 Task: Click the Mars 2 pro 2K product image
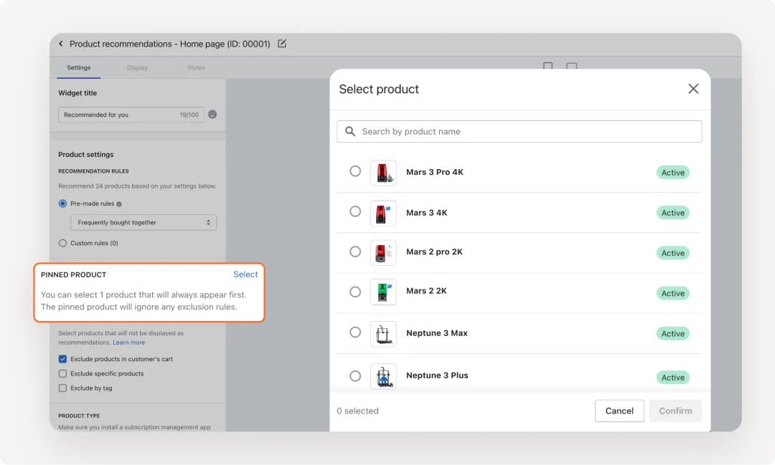click(x=383, y=253)
